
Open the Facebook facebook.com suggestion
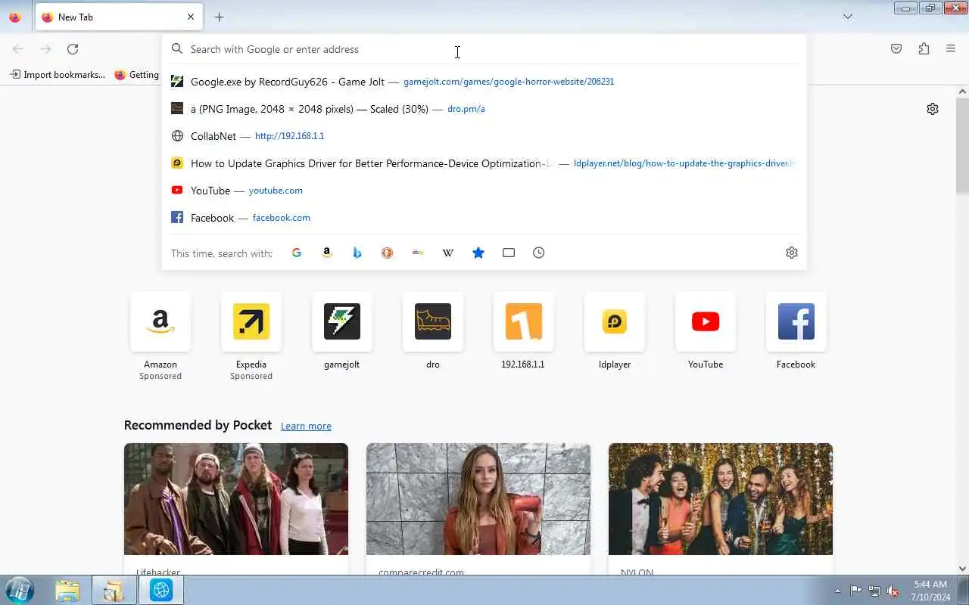tap(484, 218)
